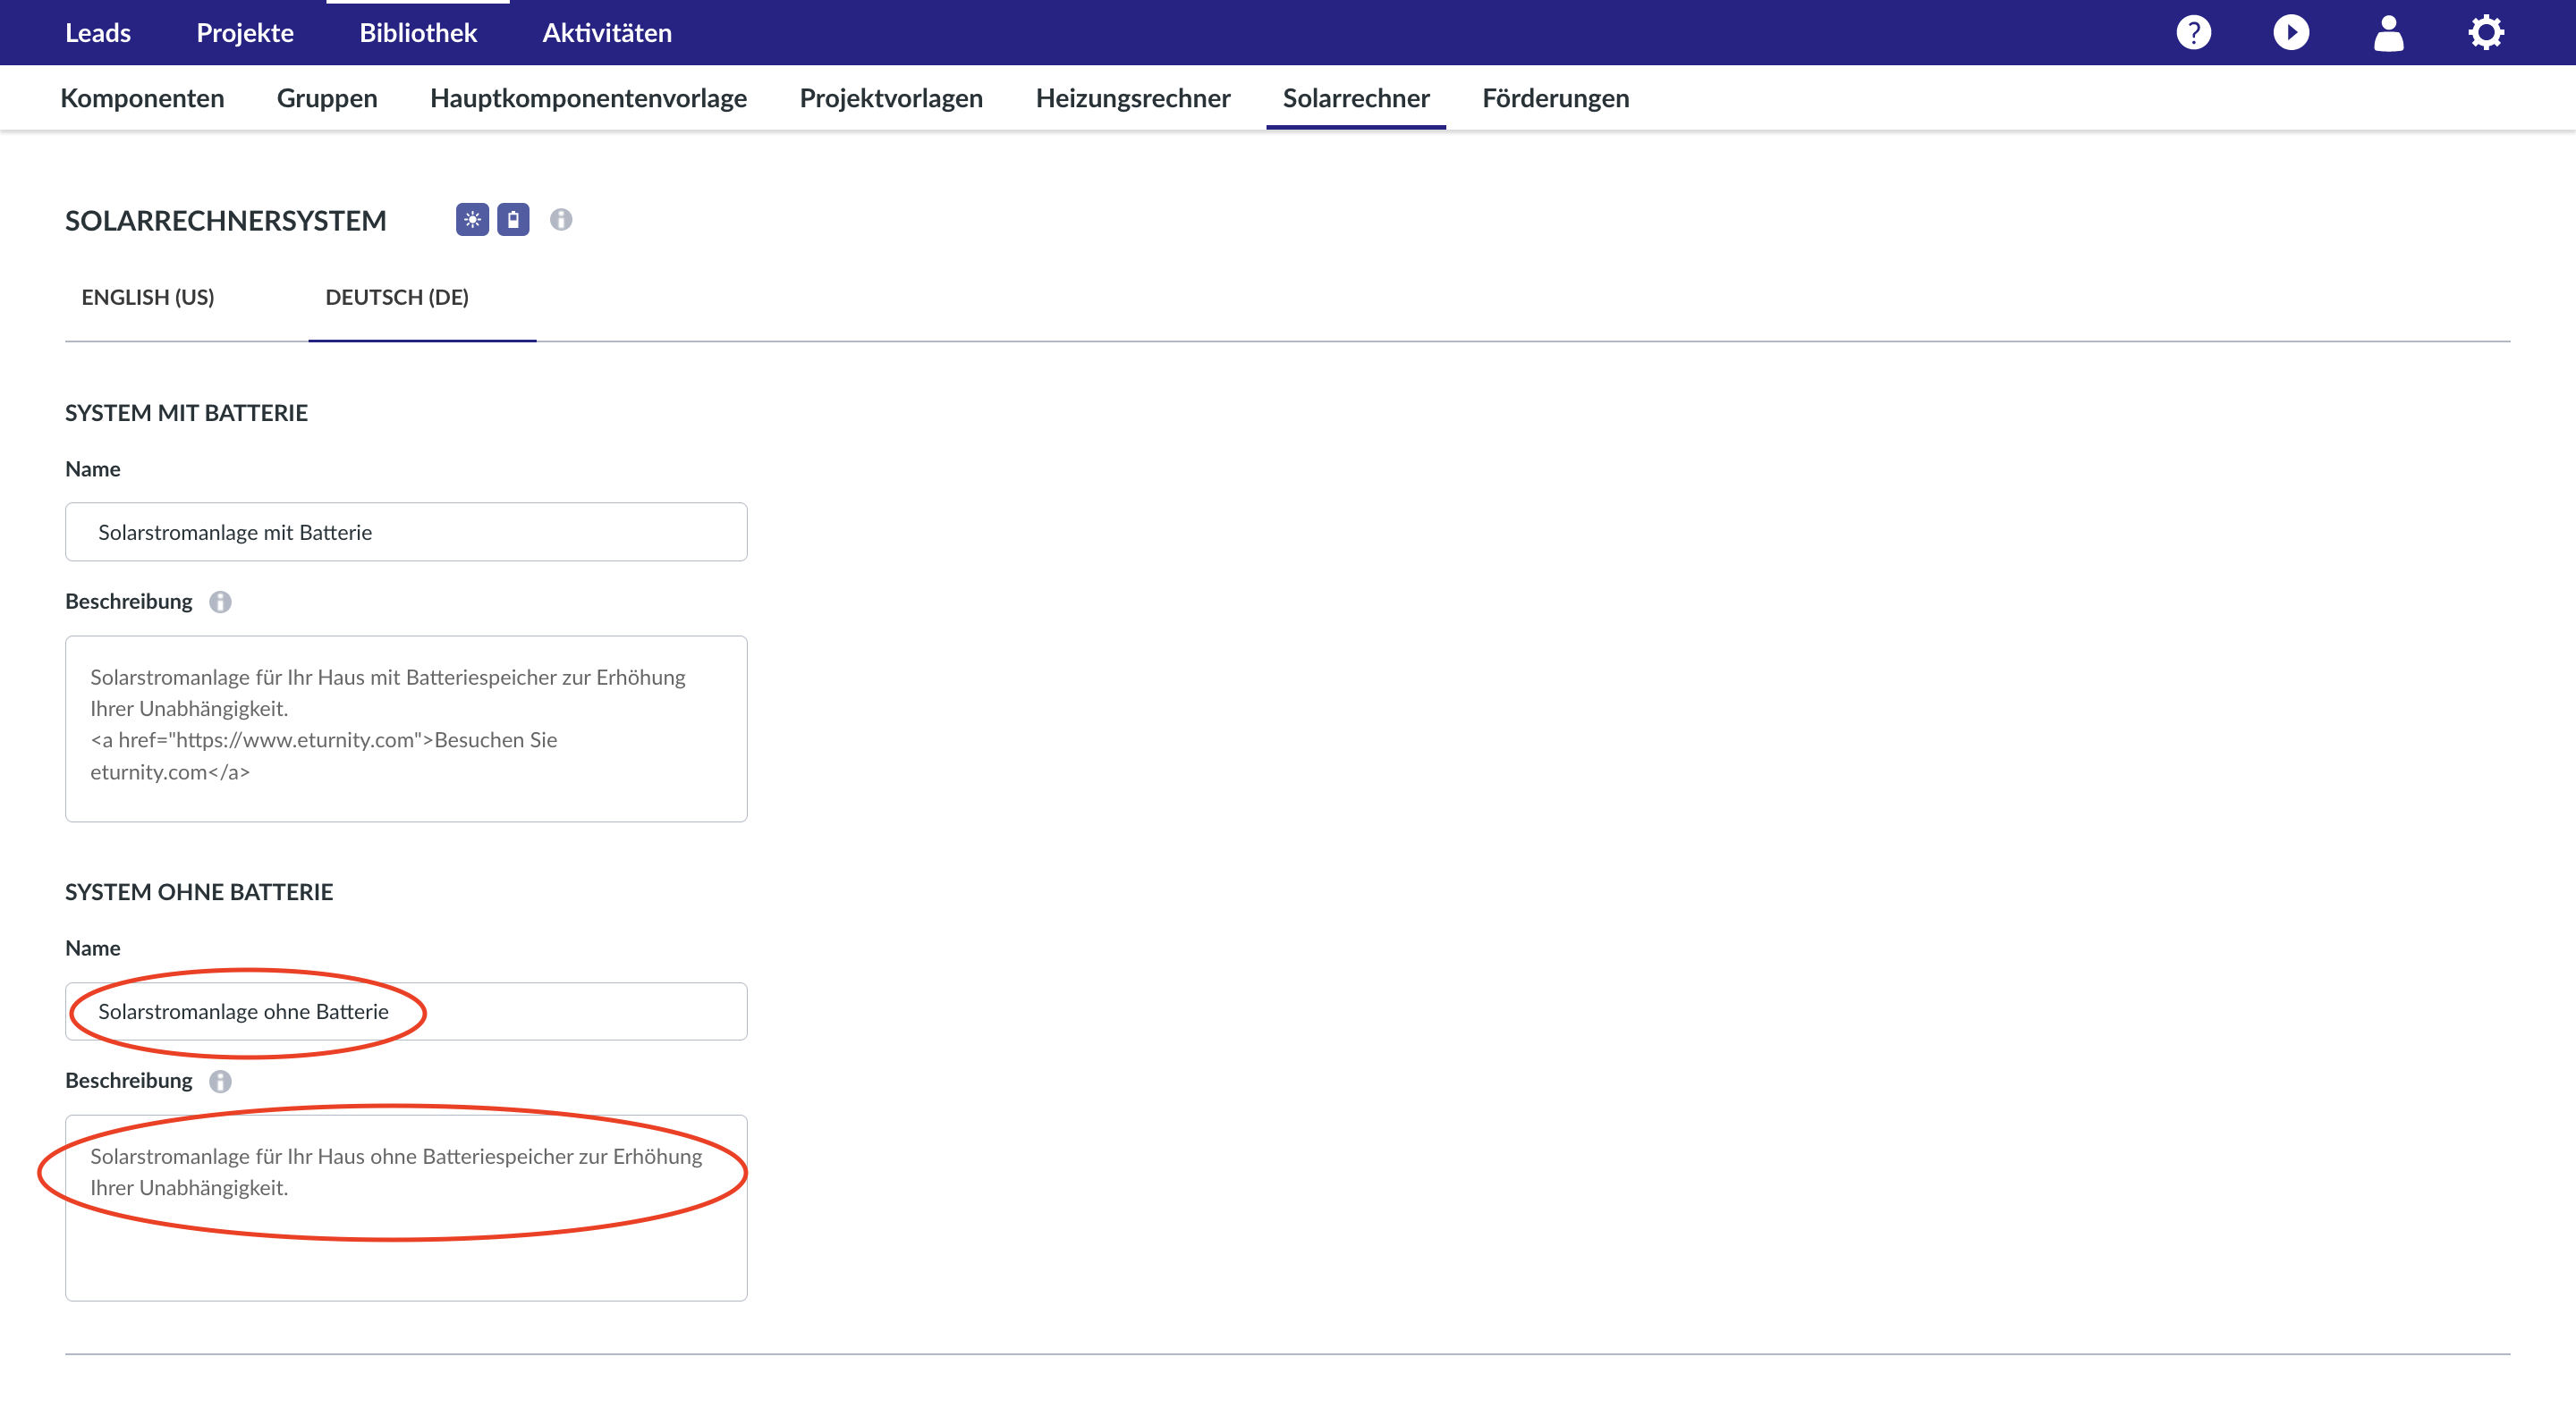Viewport: 2576px width, 1407px height.
Task: Click the 'Solarstromanlage mit Batterie' name field
Action: coord(406,533)
